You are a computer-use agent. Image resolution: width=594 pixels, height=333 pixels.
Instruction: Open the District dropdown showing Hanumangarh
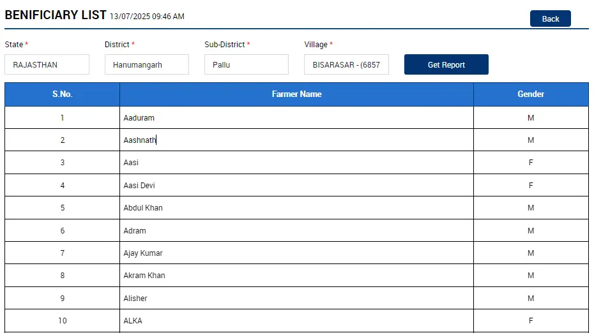(x=147, y=64)
